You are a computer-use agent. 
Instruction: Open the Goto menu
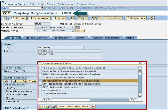(x=41, y=4)
